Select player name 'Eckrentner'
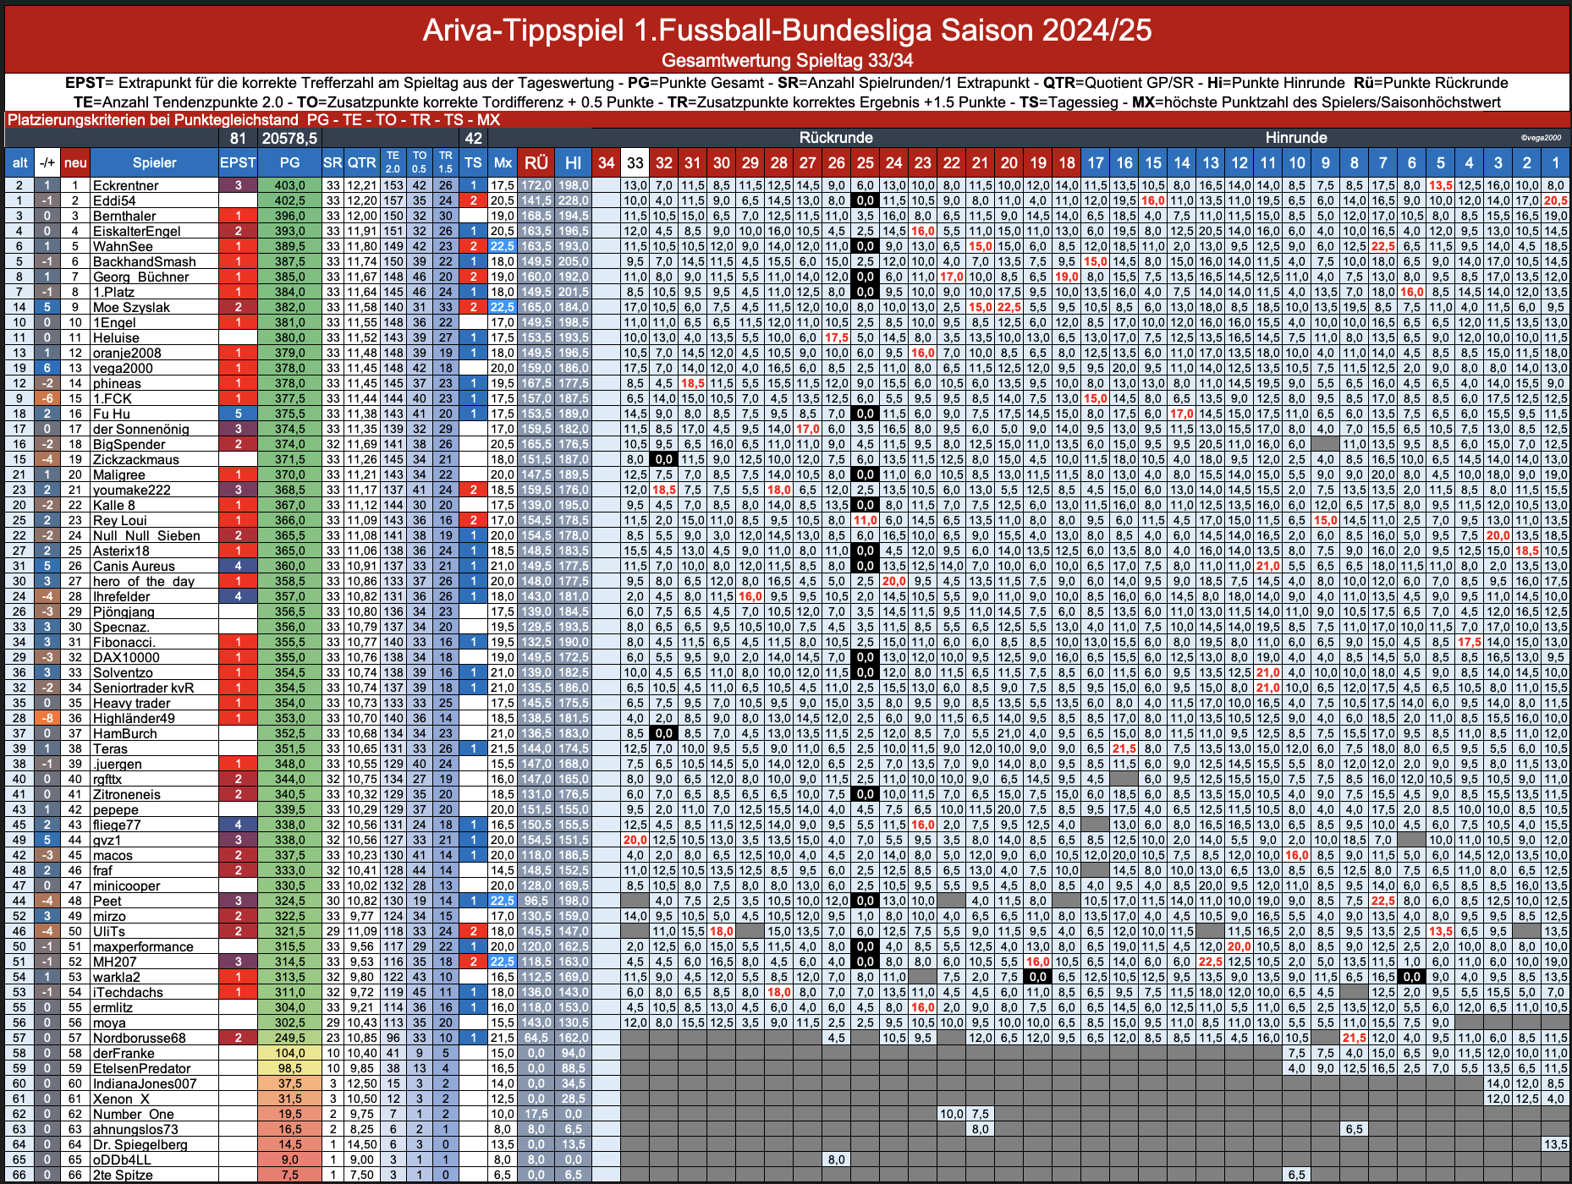 click(x=126, y=185)
